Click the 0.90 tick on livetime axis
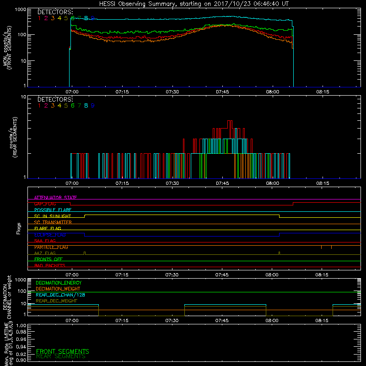Screen dimensions: 366x366 point(21,360)
